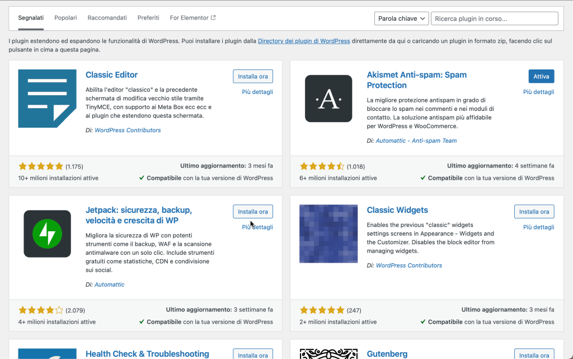Screen dimensions: 573x359
Task: Click the Jetpack plugin logo
Action: tap(47, 234)
